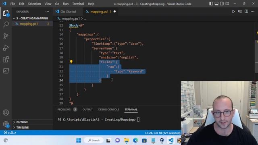
Task: Open the Manage gear settings icon
Action: click(x=6, y=124)
